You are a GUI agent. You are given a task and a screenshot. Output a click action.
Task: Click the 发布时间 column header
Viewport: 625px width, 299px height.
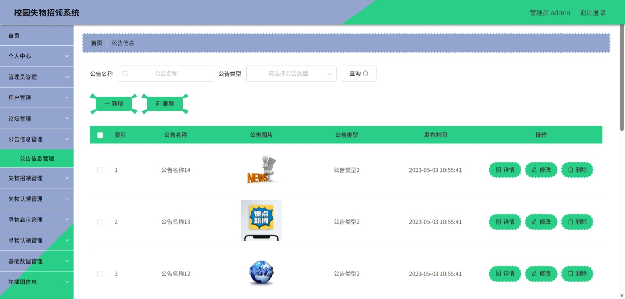(435, 135)
